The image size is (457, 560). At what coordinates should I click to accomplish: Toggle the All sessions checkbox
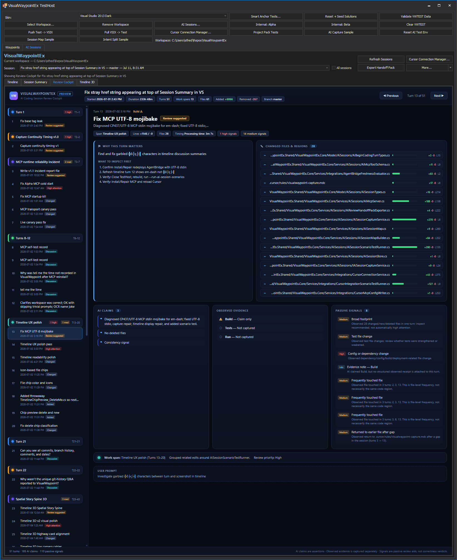point(334,68)
